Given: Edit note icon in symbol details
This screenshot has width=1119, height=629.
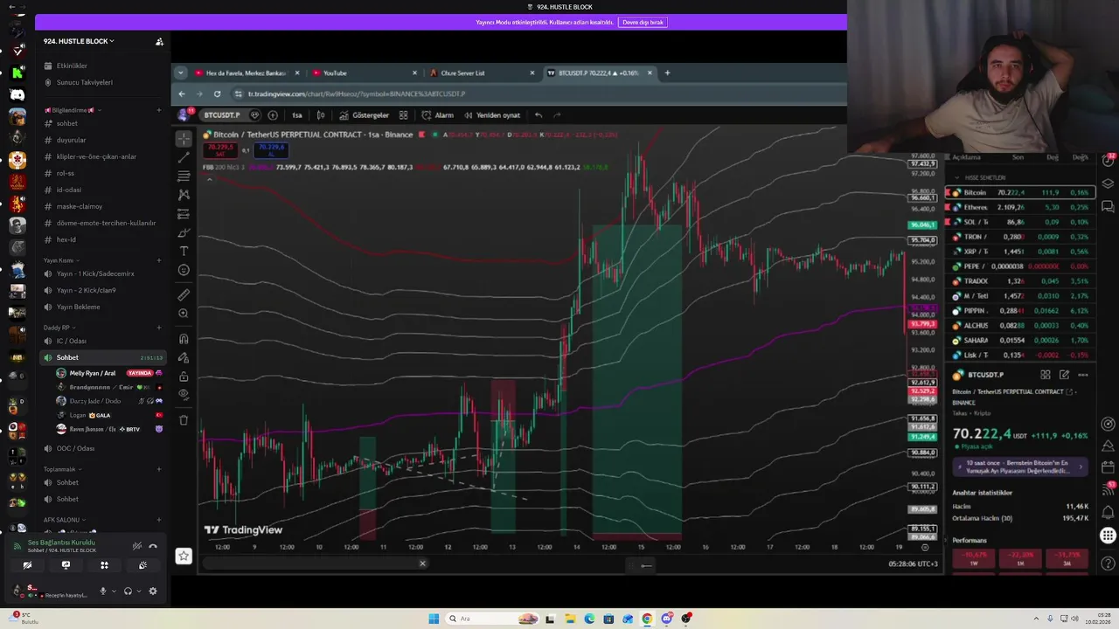Looking at the screenshot, I should point(1064,375).
